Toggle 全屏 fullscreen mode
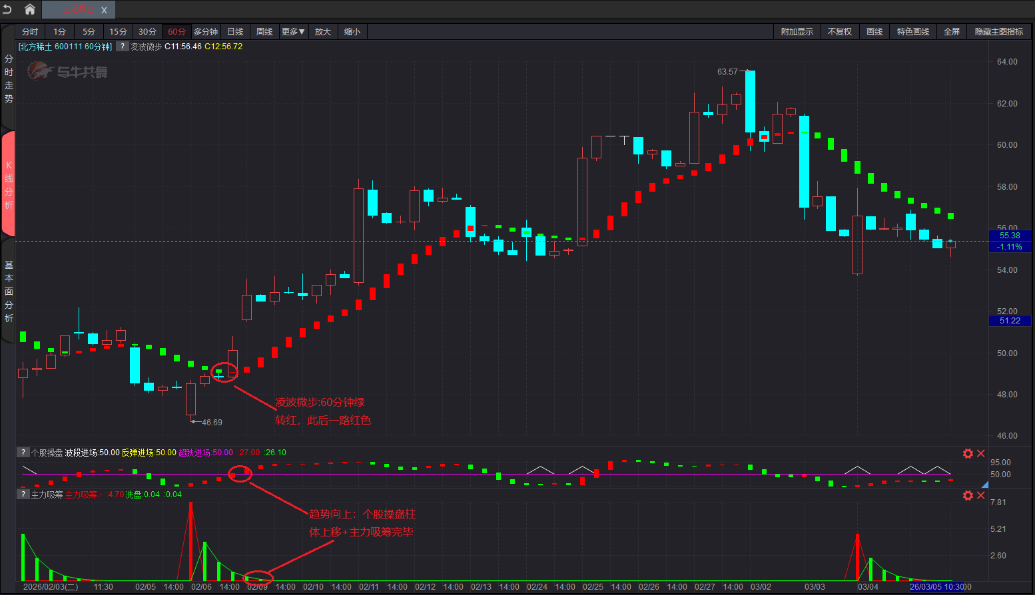1035x595 pixels. pos(951,32)
